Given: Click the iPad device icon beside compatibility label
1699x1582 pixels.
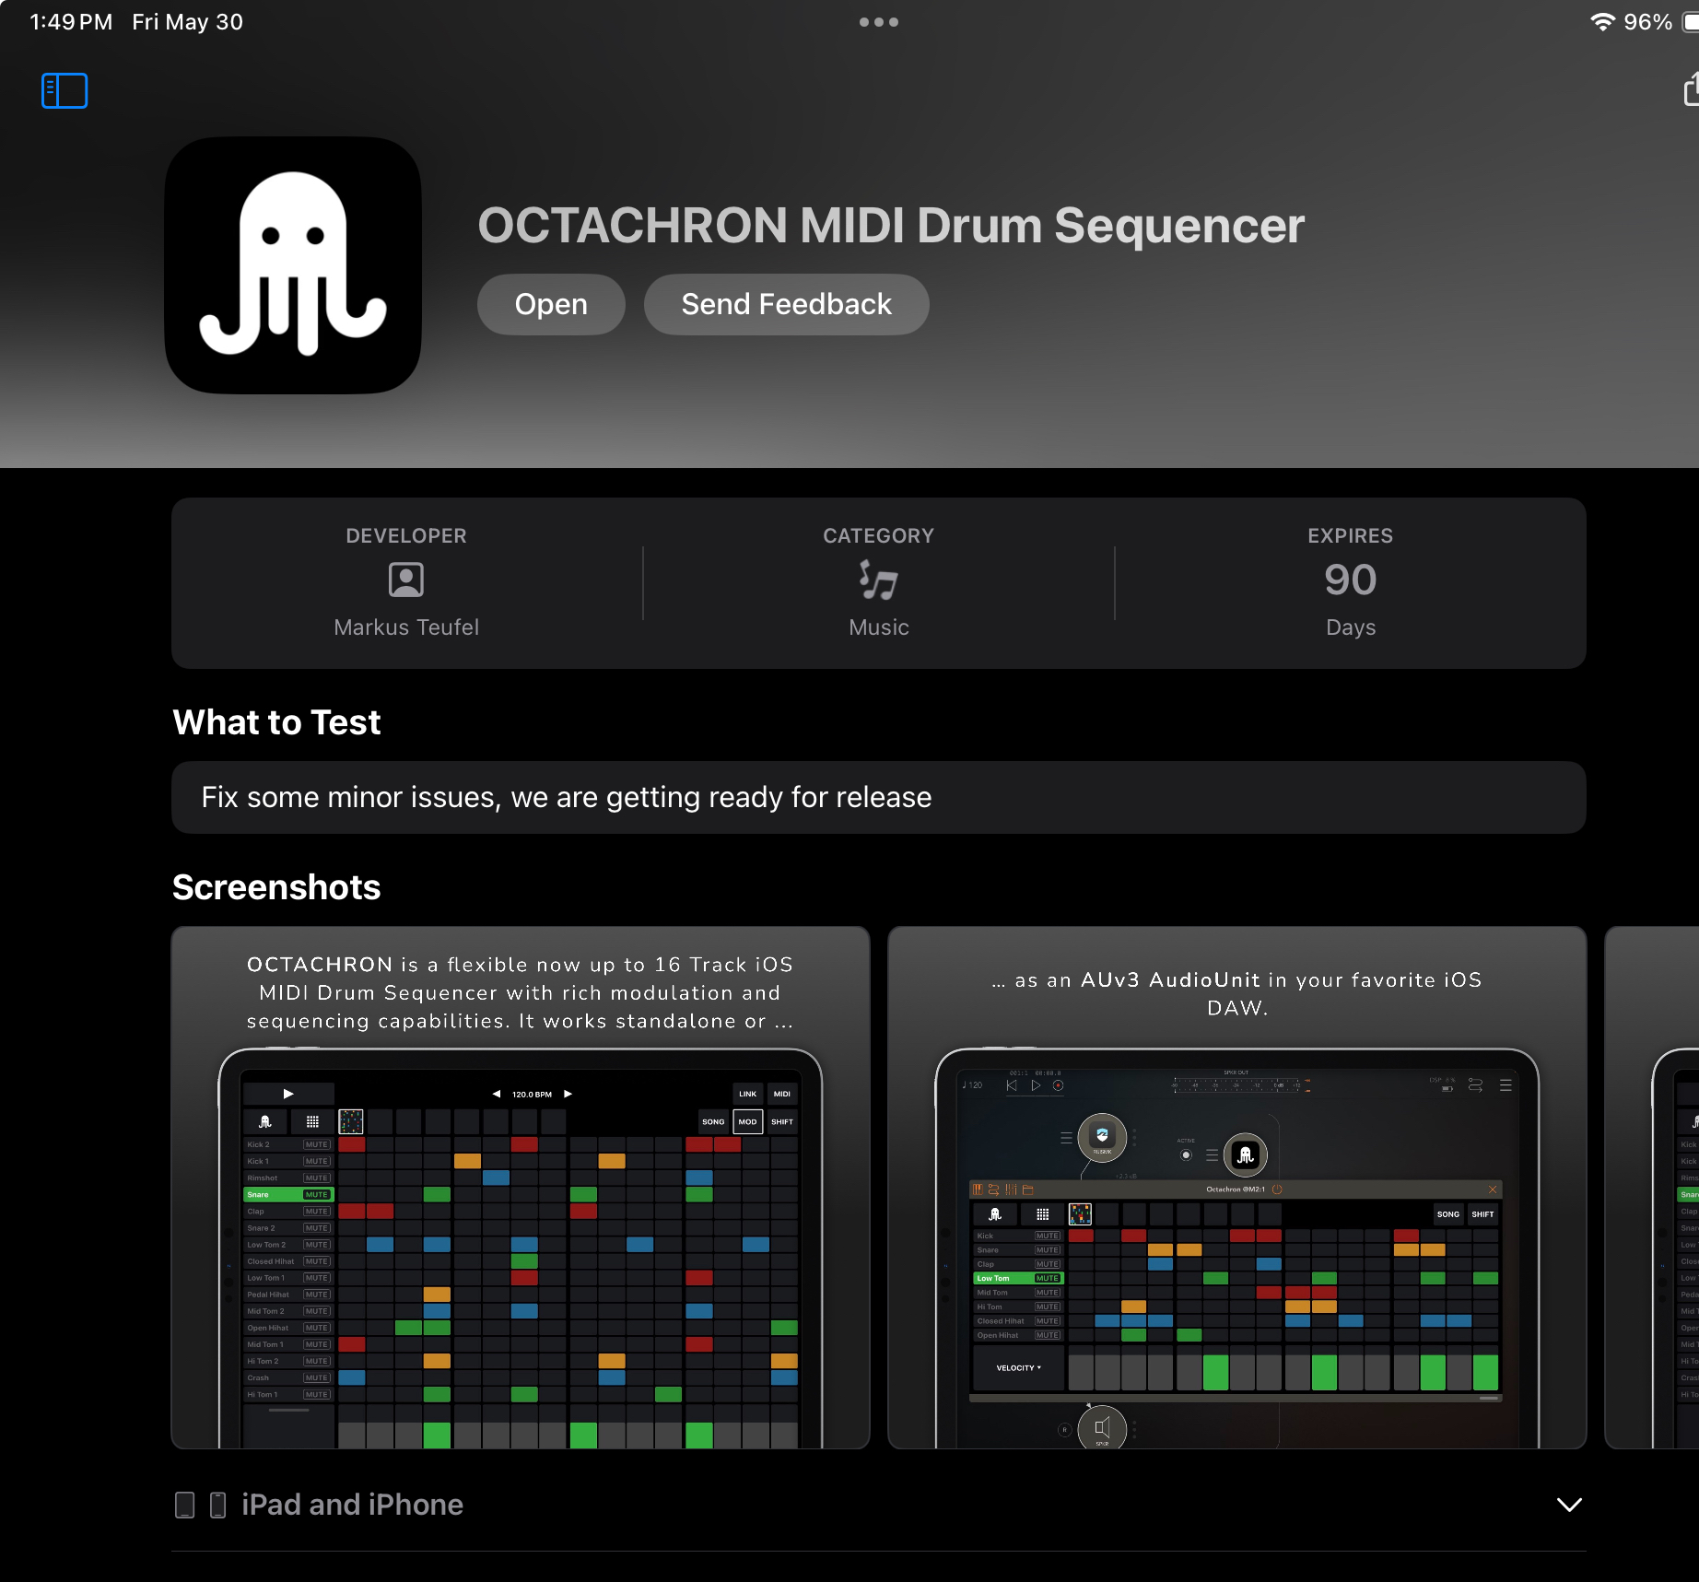Looking at the screenshot, I should 185,1505.
